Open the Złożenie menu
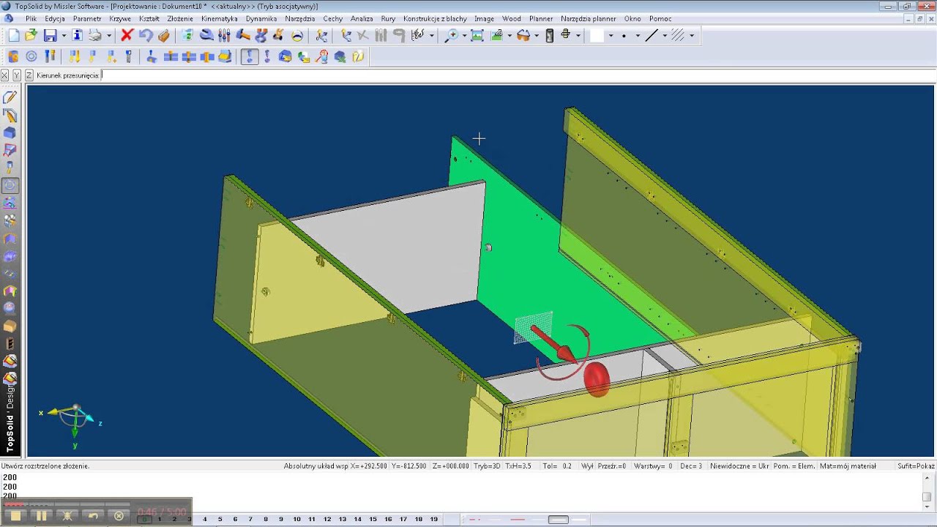 coord(180,19)
